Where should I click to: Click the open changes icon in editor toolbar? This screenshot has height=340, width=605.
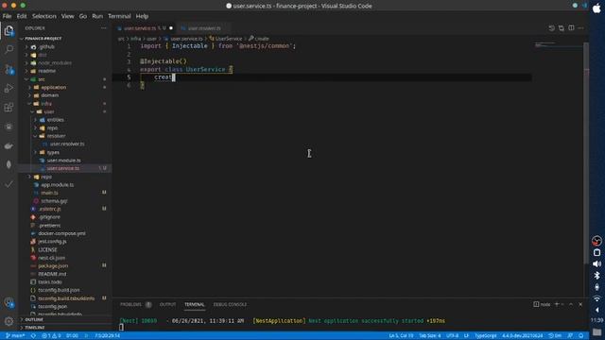tap(561, 28)
